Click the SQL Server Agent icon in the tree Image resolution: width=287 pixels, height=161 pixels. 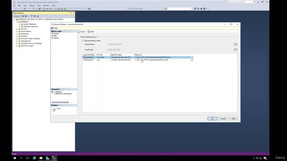(x=19, y=46)
